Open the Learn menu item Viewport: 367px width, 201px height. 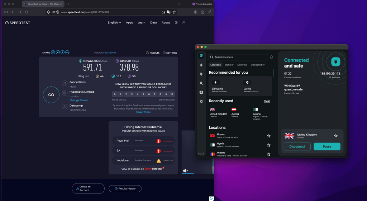(x=141, y=23)
